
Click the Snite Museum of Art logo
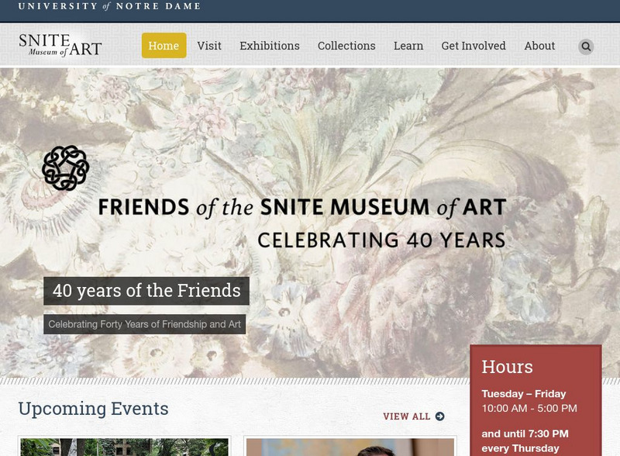pyautogui.click(x=60, y=45)
